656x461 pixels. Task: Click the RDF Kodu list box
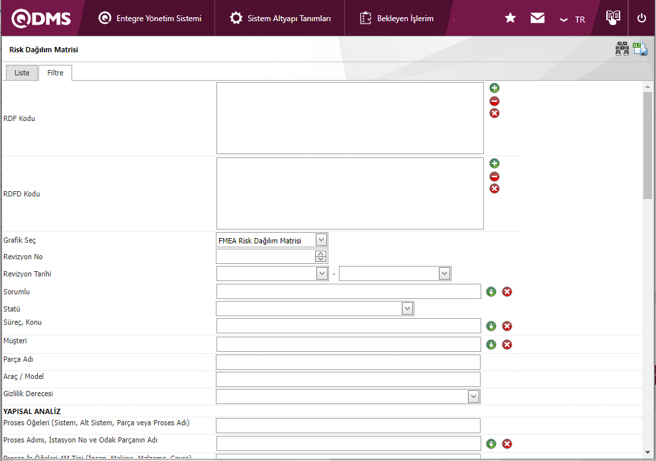(350, 118)
